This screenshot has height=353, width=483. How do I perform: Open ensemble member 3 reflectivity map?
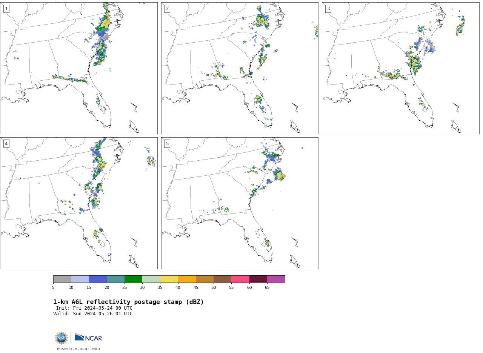[400, 68]
